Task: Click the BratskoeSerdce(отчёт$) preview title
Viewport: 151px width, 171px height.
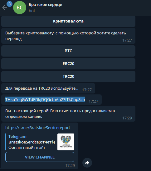Action: point(32,142)
